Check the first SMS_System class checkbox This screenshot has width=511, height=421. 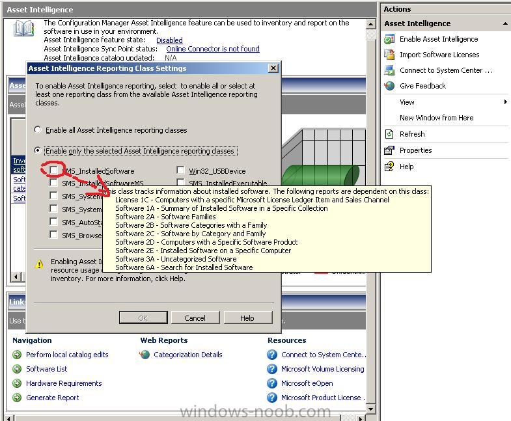click(53, 195)
